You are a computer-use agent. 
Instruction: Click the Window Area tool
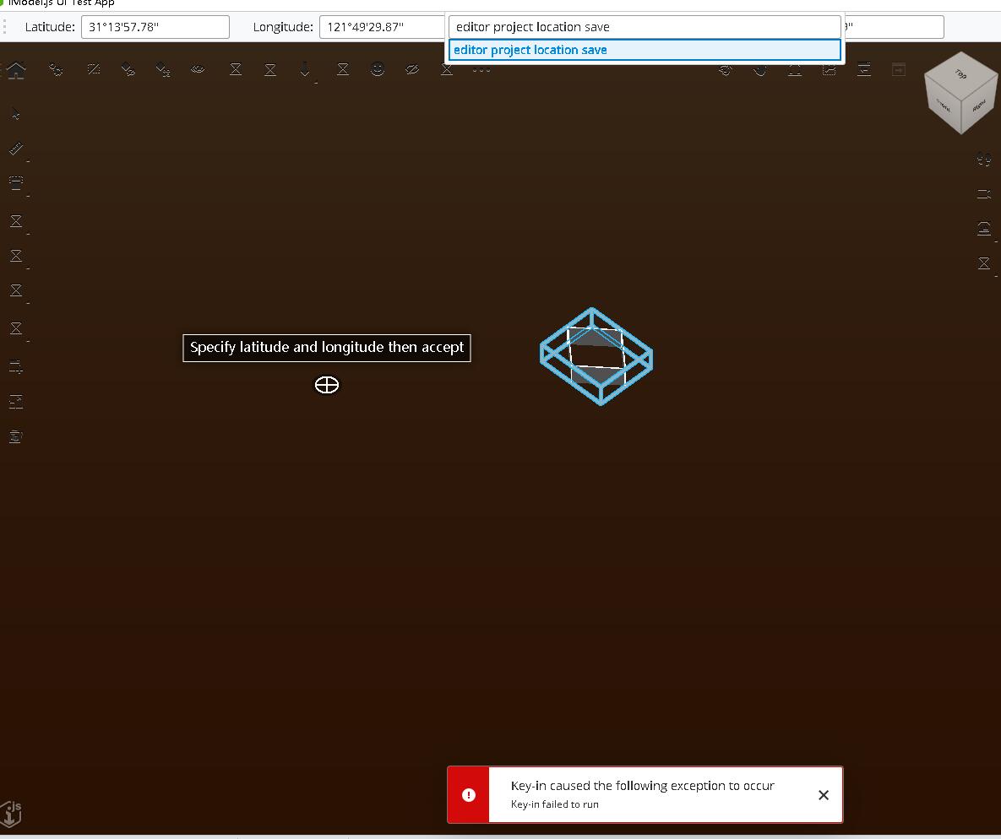tap(830, 69)
